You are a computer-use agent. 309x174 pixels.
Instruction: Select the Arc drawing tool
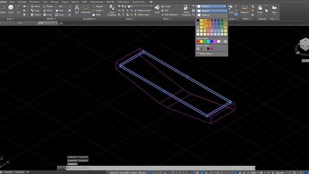tap(19, 9)
